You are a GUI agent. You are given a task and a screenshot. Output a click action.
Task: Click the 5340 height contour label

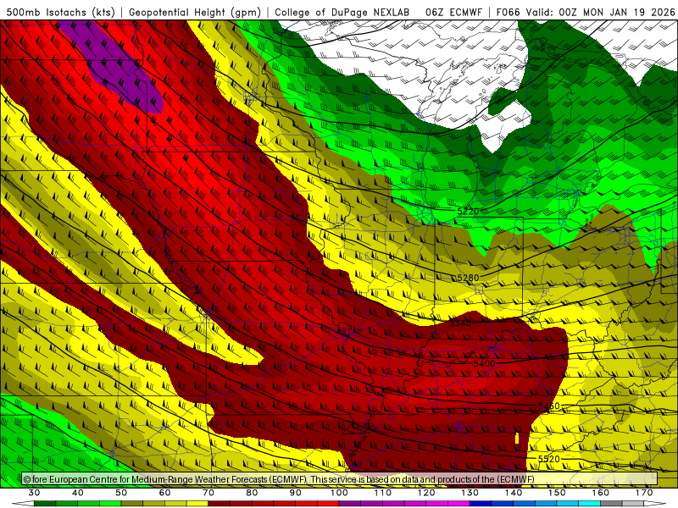coord(460,323)
